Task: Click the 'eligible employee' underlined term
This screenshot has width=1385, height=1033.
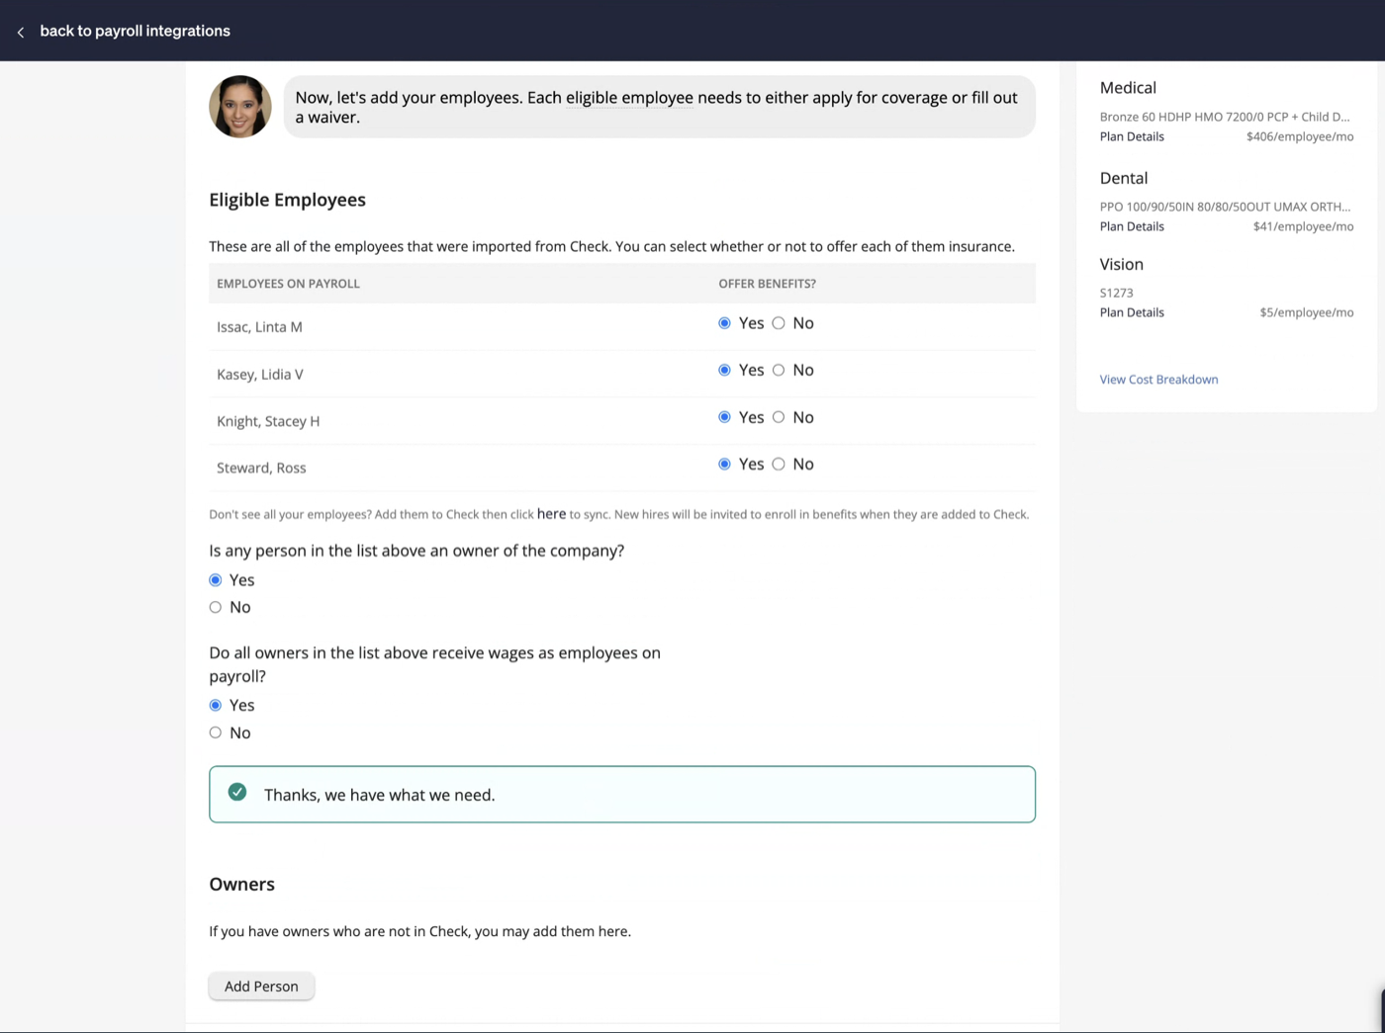Action: [629, 98]
